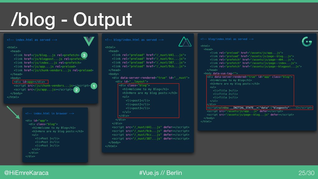Click the slide title "/blog - Output"
Viewport: 318px width, 179px height.
(x=72, y=20)
